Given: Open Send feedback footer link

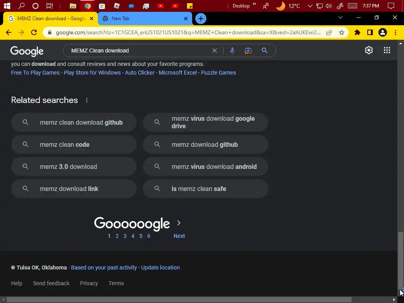Looking at the screenshot, I should [x=51, y=283].
